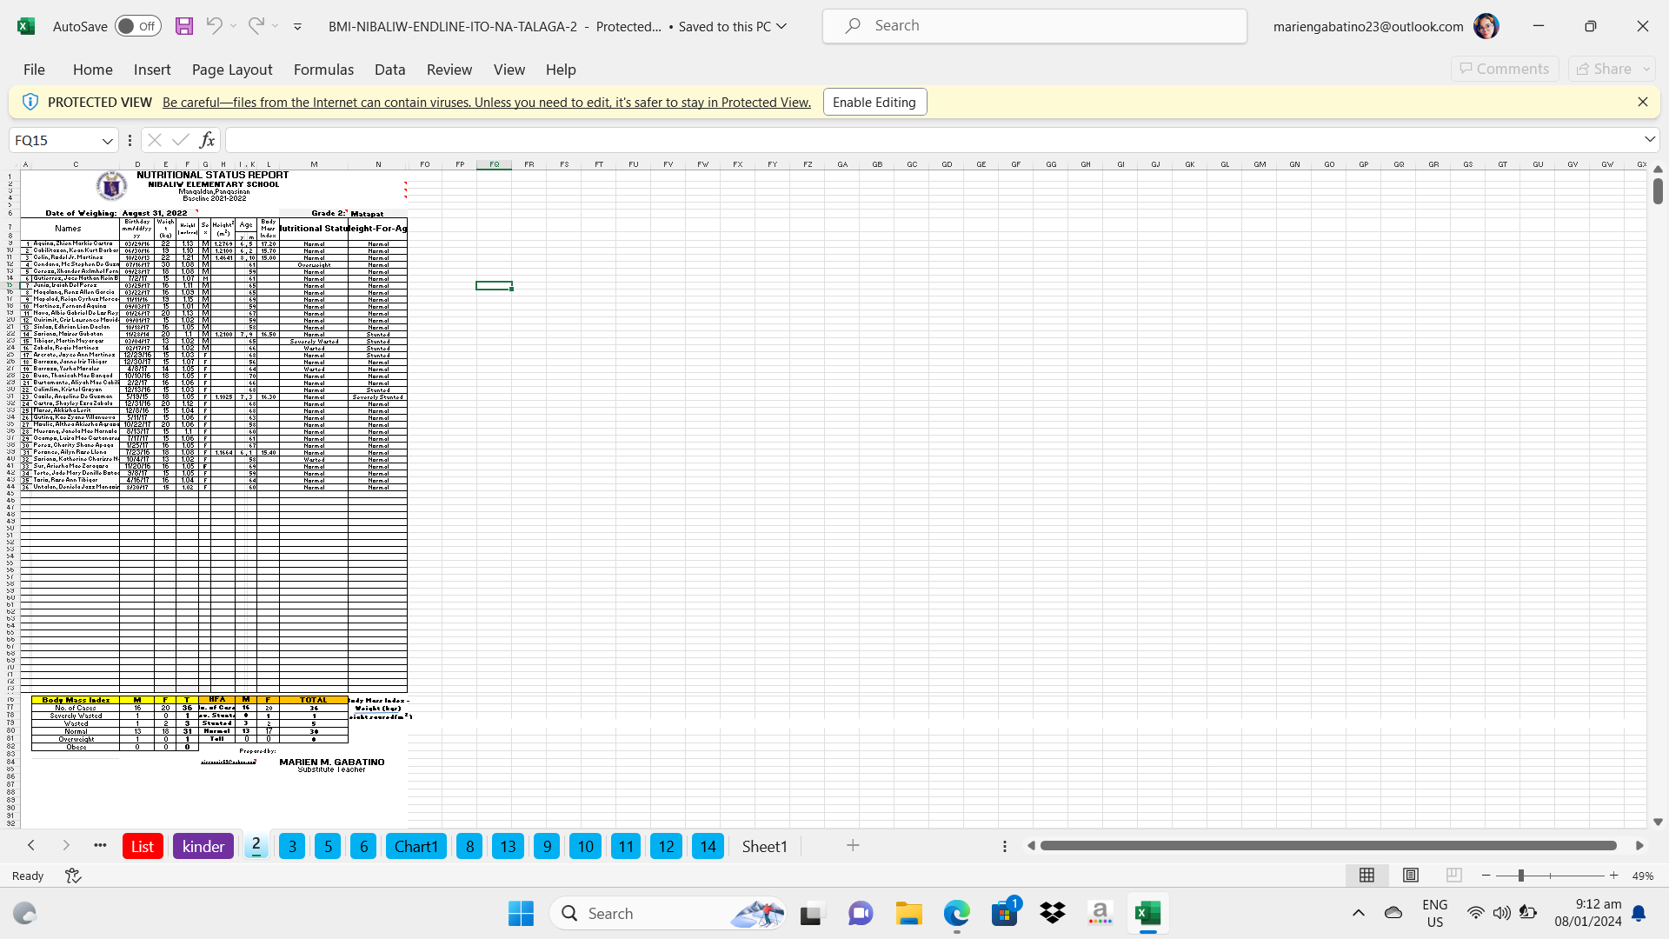Click the Insert Function fx icon
This screenshot has height=939, width=1669.
click(x=207, y=140)
